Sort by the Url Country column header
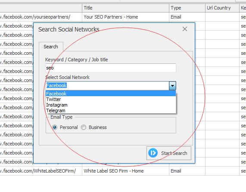The height and width of the screenshot is (192, 246). [222, 8]
